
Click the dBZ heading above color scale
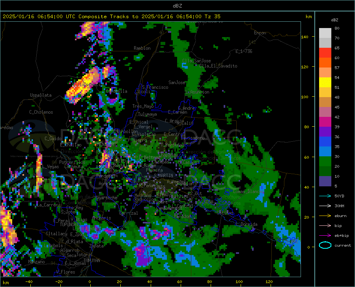pyautogui.click(x=334, y=20)
